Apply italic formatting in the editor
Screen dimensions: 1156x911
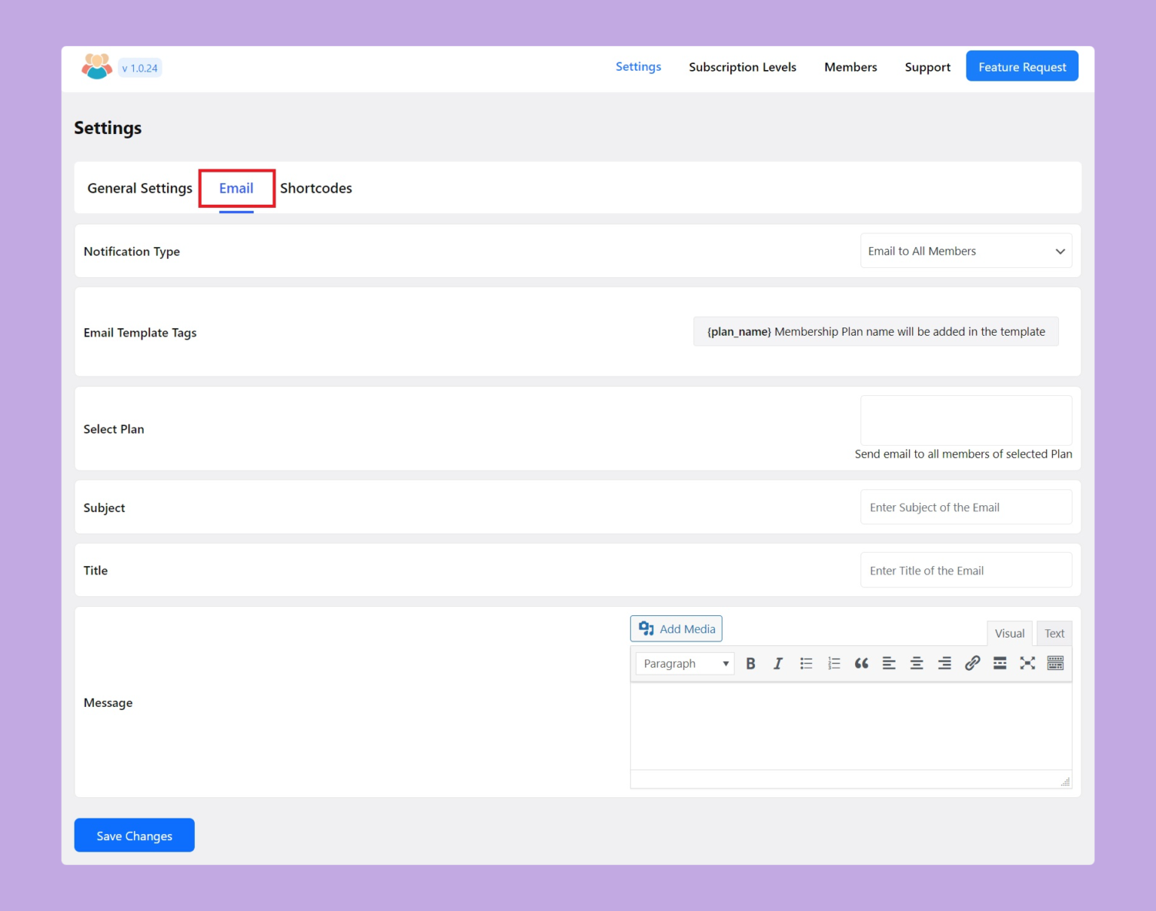778,663
